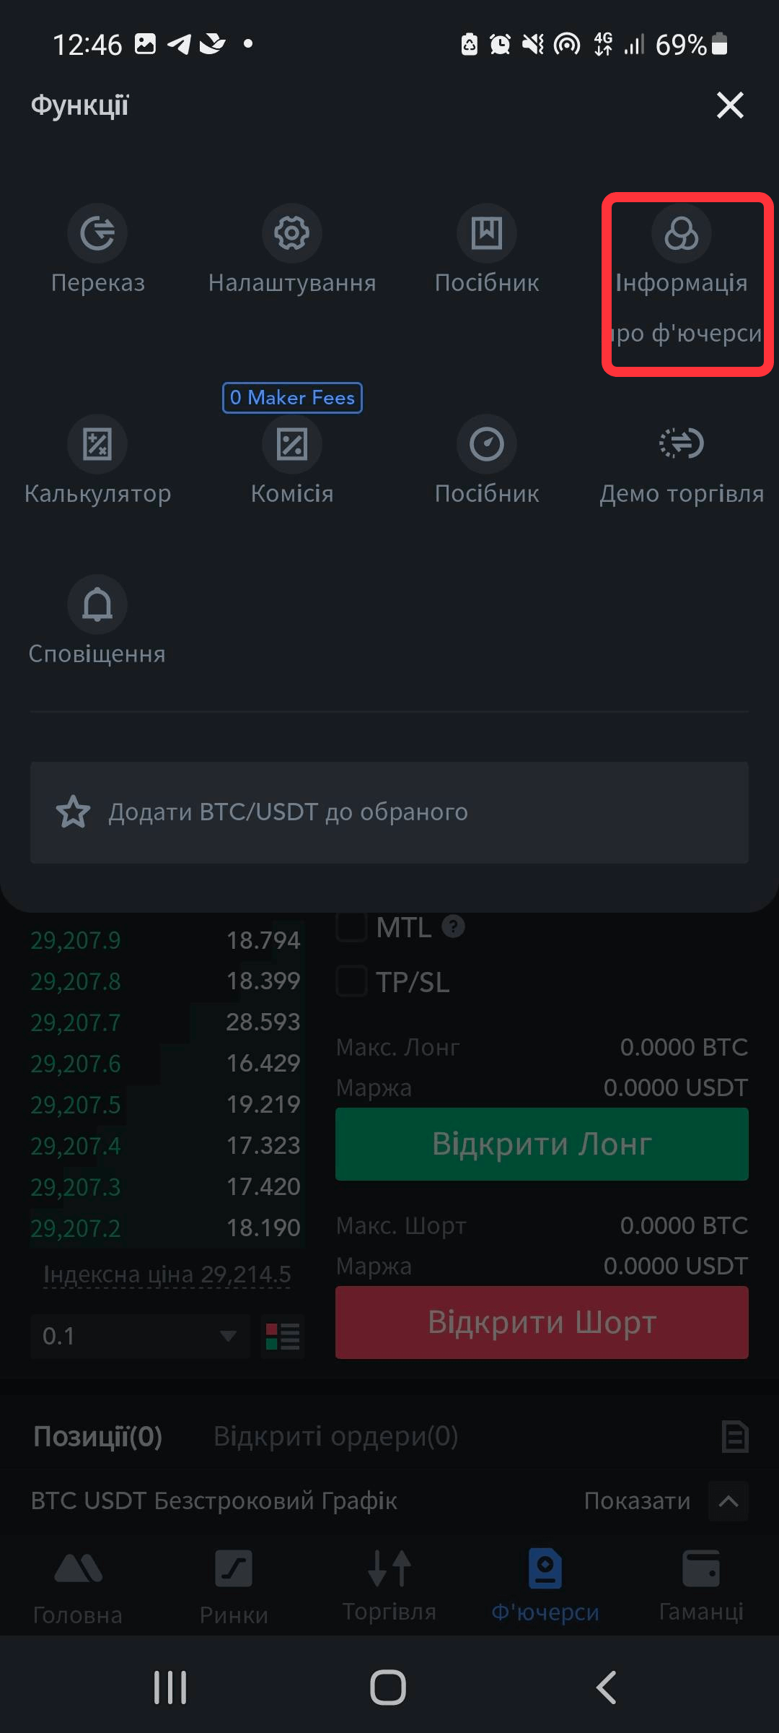This screenshot has width=779, height=1733.
Task: Expand the chart with Показати chevron
Action: click(x=729, y=1501)
